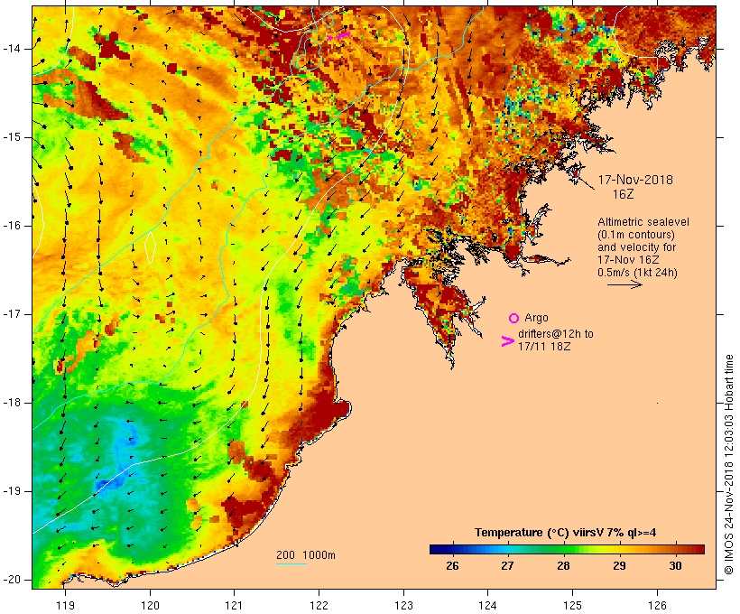The image size is (740, 614).
Task: Click latitude axis label '-18'
Action: pyautogui.click(x=12, y=403)
